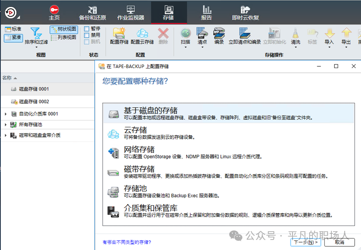Select the 磁带存储 option in the list

pyautogui.click(x=139, y=169)
